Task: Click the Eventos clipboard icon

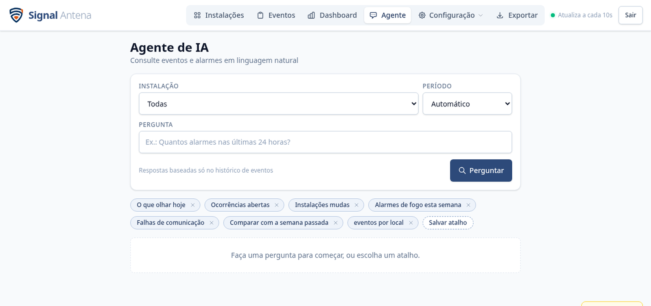Action: (260, 15)
